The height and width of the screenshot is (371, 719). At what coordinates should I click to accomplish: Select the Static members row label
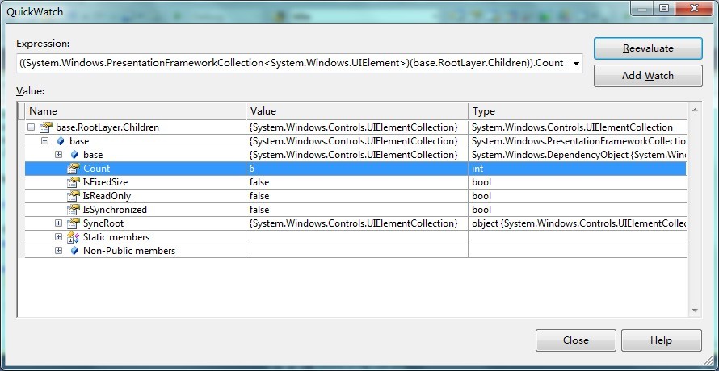pyautogui.click(x=116, y=237)
